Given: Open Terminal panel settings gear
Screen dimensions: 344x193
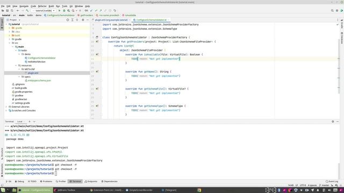Looking at the screenshot, I should click(x=333, y=122).
